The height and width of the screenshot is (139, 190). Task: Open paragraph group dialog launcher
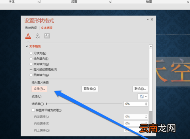coord(110,2)
